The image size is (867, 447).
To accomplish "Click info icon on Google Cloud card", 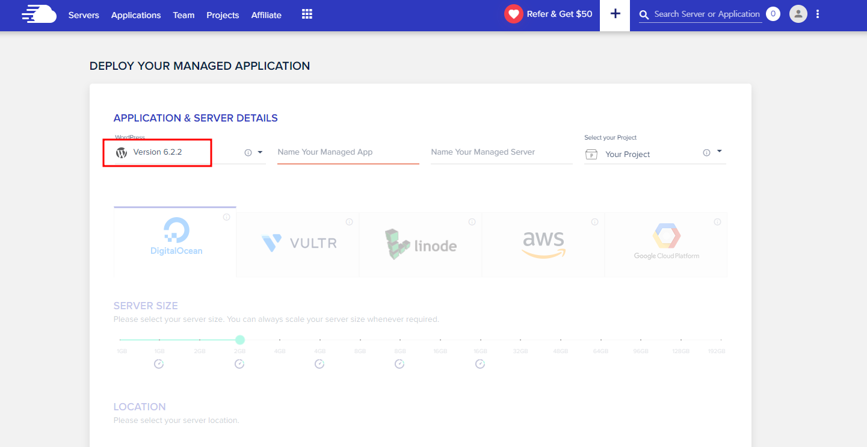I will pyautogui.click(x=718, y=222).
